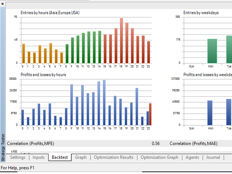Select the hour 15 bar in profits chart
The image size is (232, 174).
[x=104, y=103]
